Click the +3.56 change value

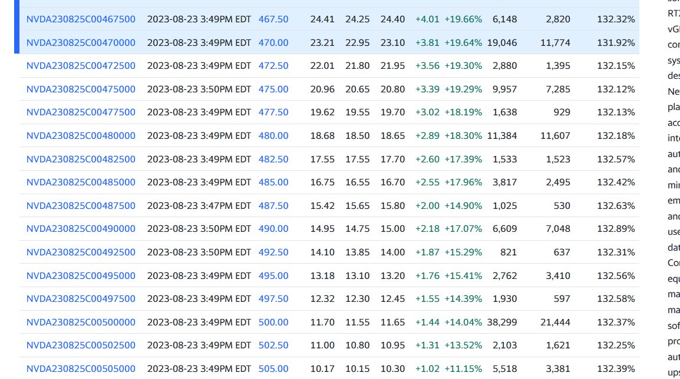point(427,66)
